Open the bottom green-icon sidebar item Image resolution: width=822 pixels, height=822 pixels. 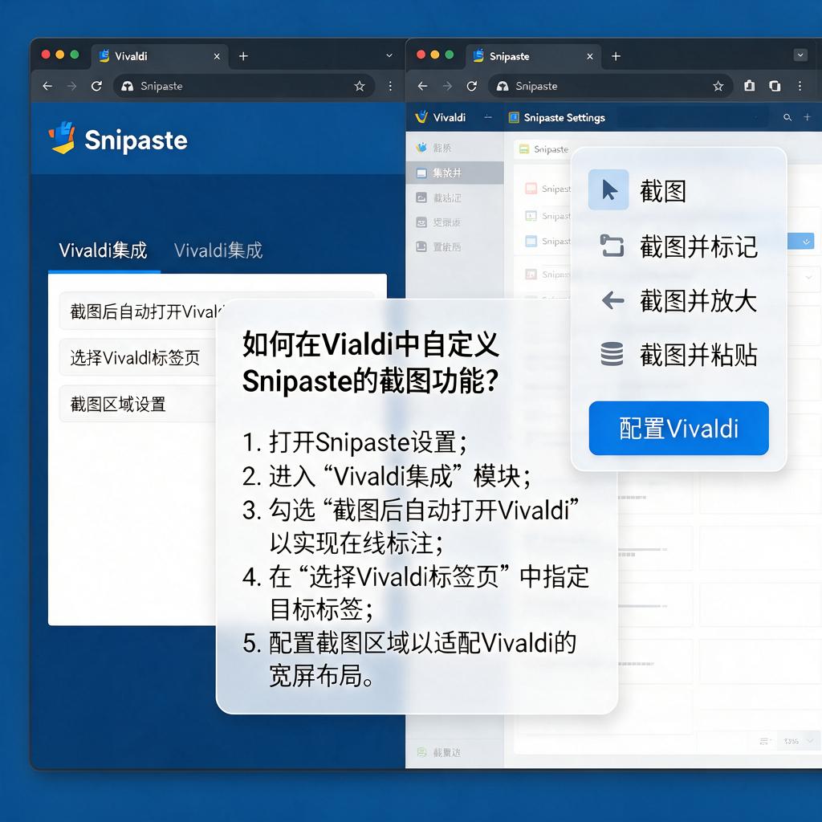(x=454, y=752)
